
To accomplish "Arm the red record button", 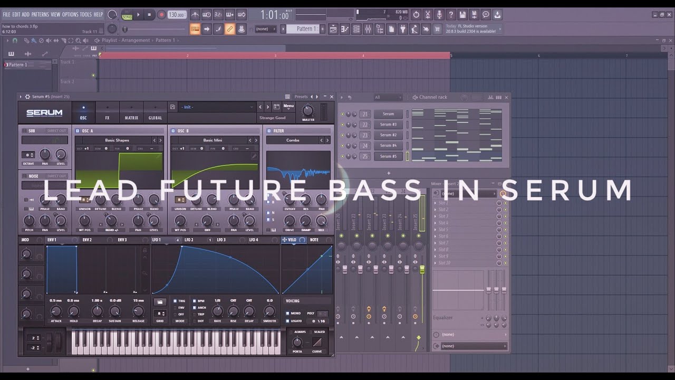I will pyautogui.click(x=161, y=15).
